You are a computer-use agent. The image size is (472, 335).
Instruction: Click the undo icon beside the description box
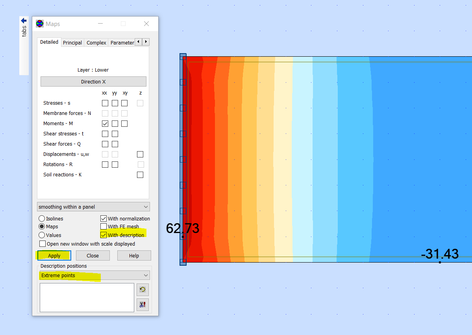point(143,290)
